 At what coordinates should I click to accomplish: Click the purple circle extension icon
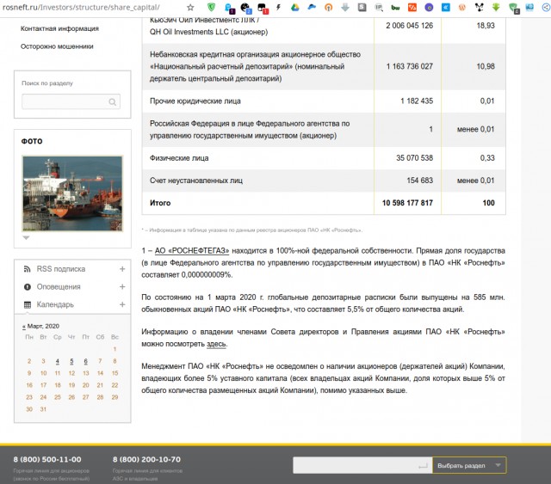click(429, 7)
